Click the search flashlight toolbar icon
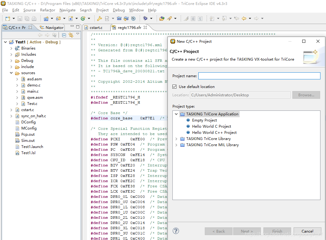This screenshot has width=326, height=240. [x=169, y=18]
